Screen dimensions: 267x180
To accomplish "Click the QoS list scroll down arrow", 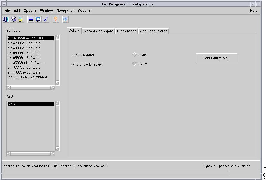I will pyautogui.click(x=57, y=149).
